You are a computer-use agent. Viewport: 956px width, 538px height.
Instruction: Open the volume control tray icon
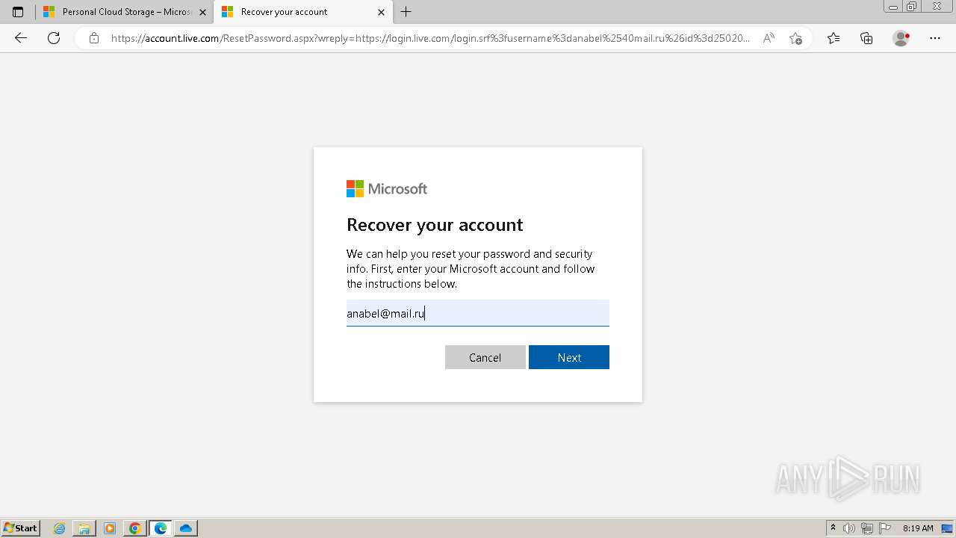tap(849, 528)
